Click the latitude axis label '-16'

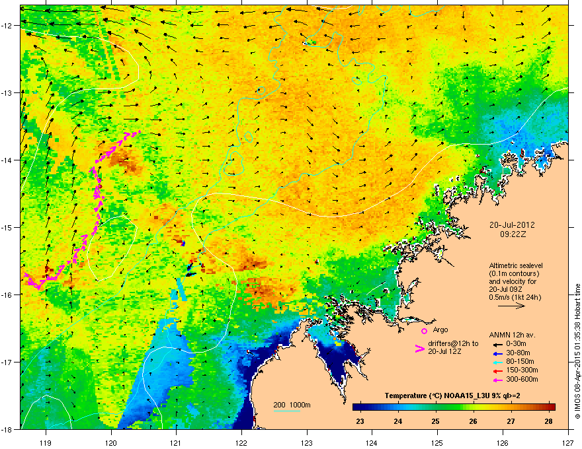click(8, 295)
